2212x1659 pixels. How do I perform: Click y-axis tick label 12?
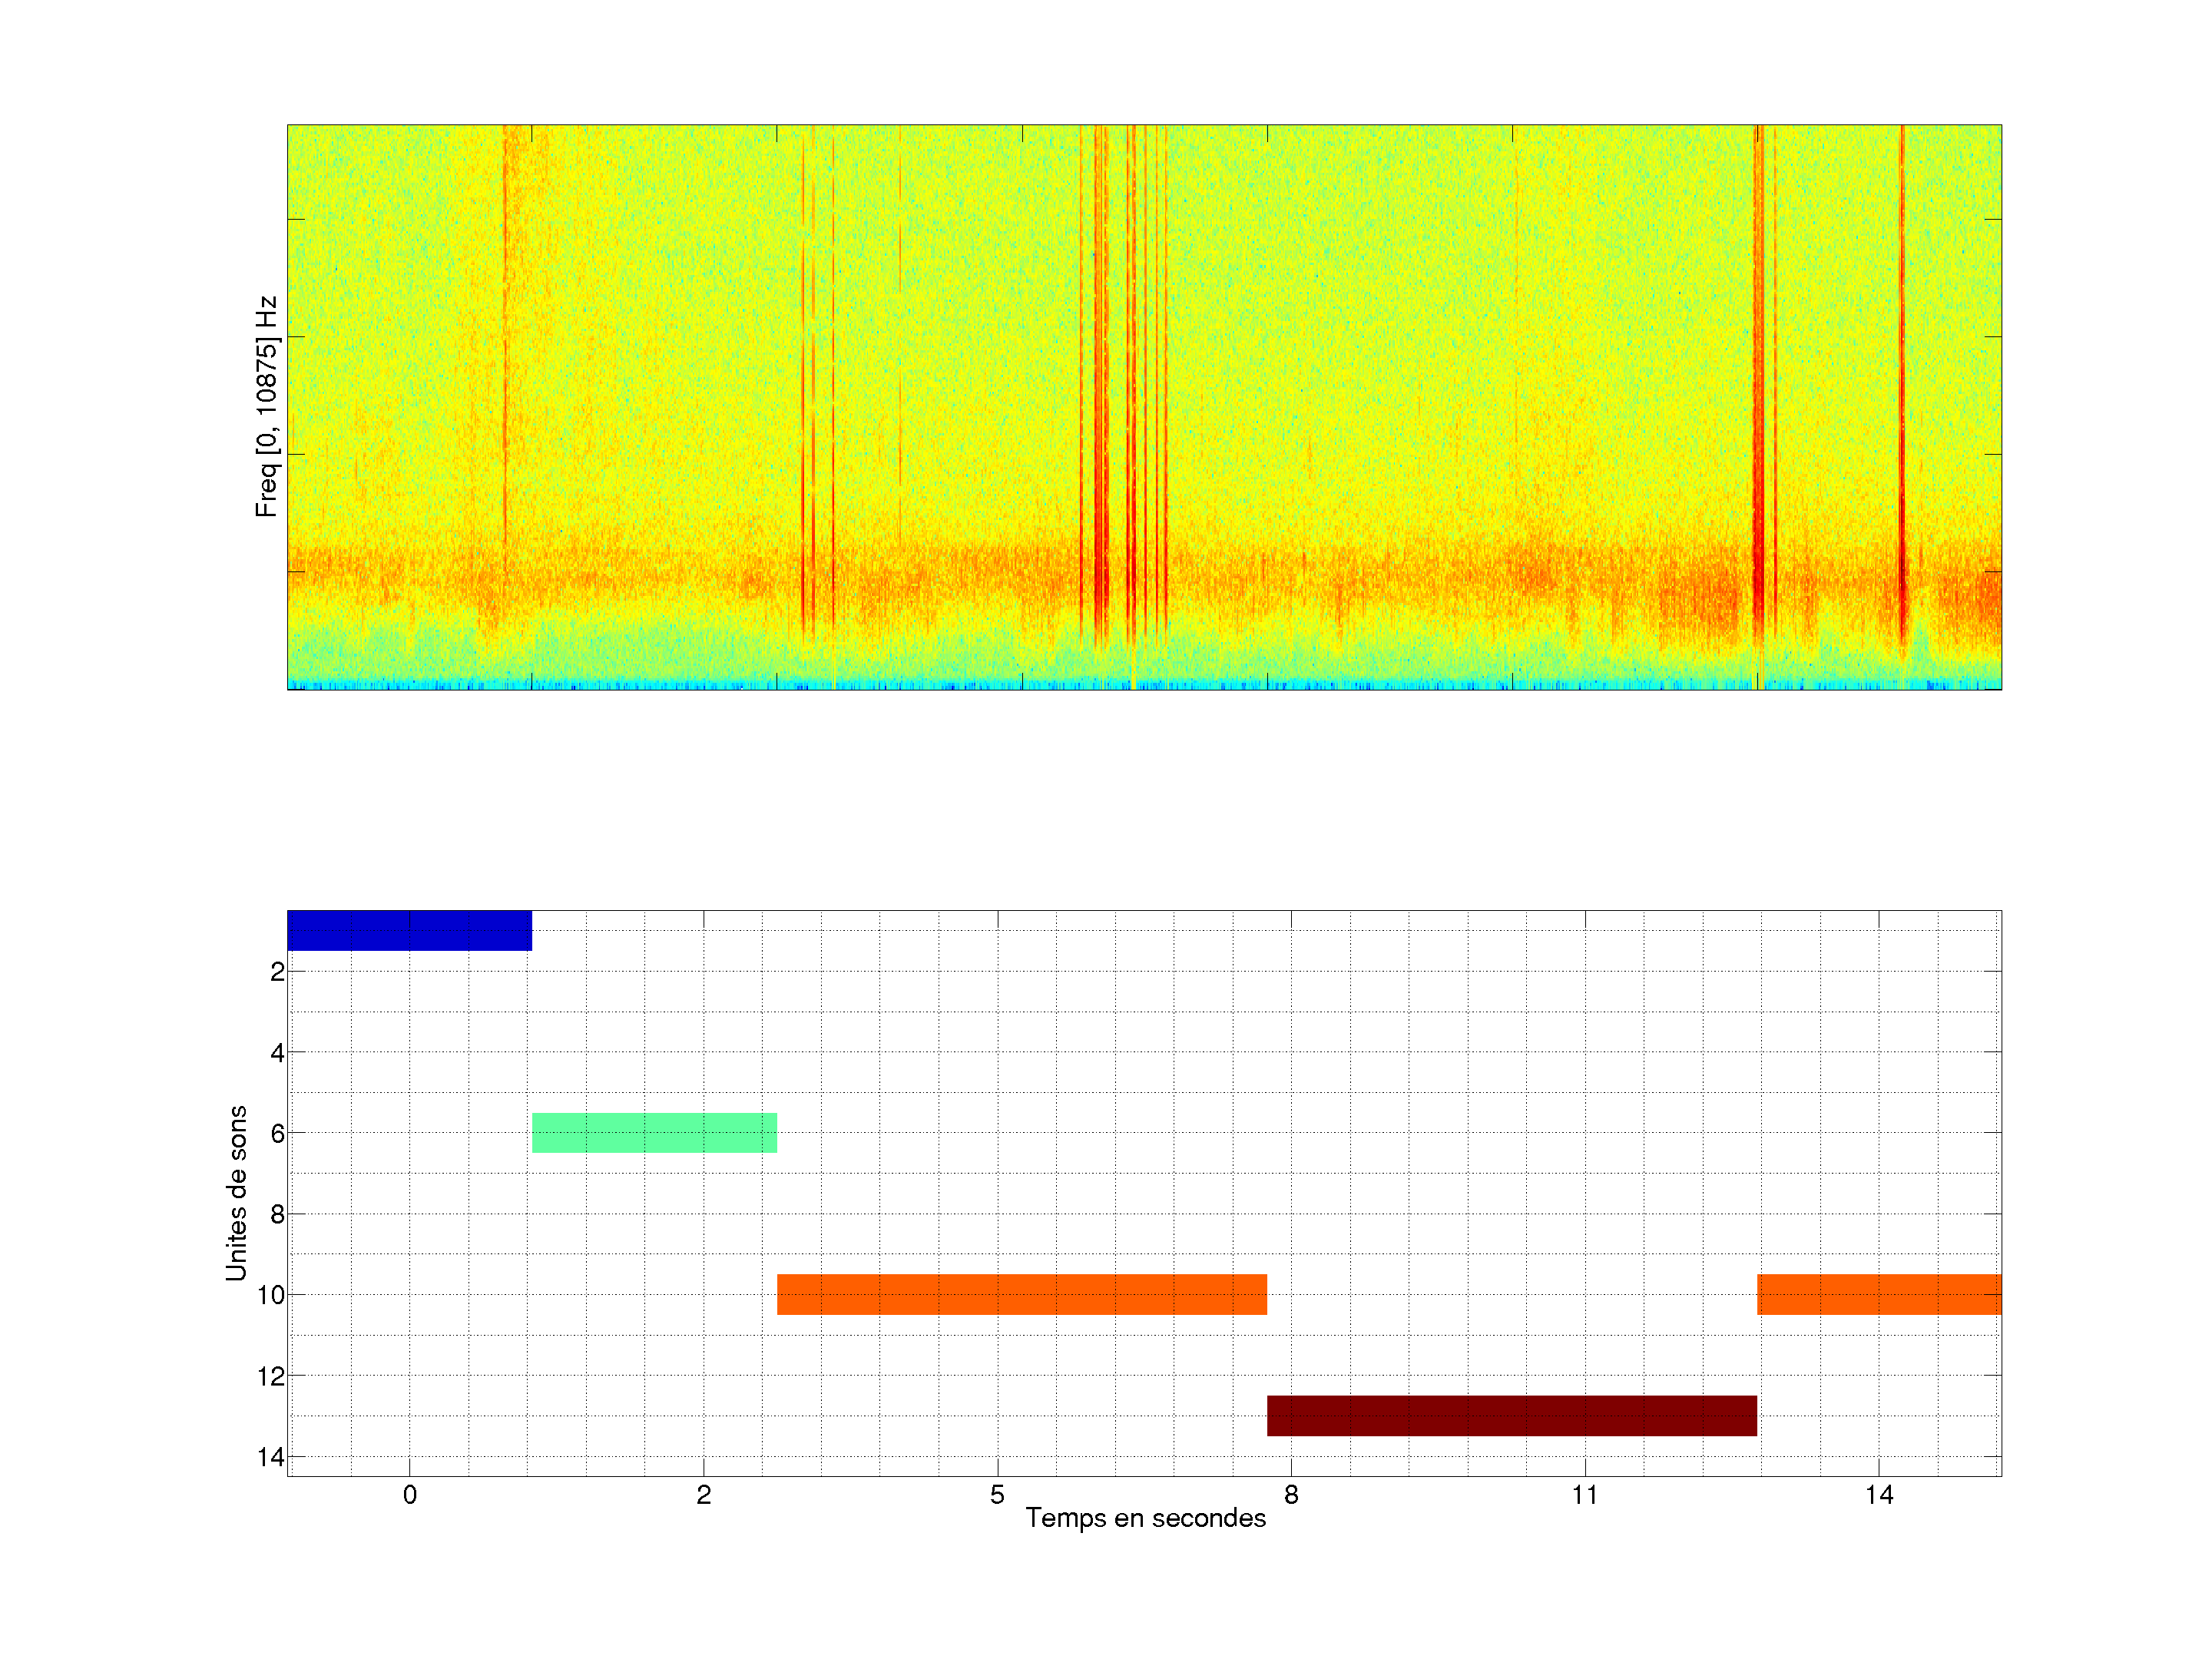271,1376
